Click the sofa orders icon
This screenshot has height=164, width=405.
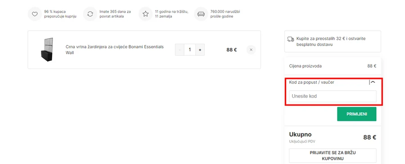[x=201, y=14]
